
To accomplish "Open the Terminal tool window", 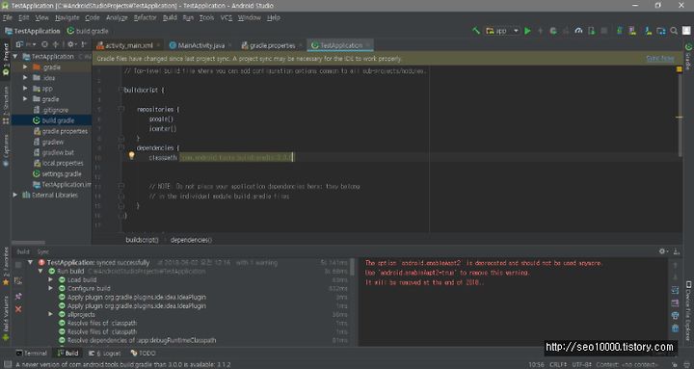I will tap(32, 353).
